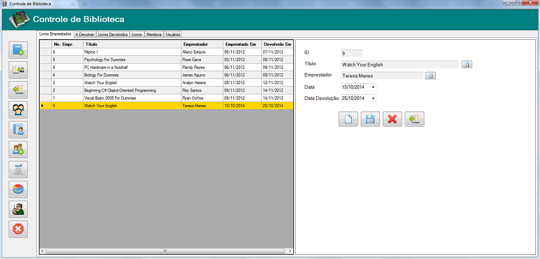The height and width of the screenshot is (259, 540).
Task: Click the Emprestador column header
Action: [x=202, y=44]
